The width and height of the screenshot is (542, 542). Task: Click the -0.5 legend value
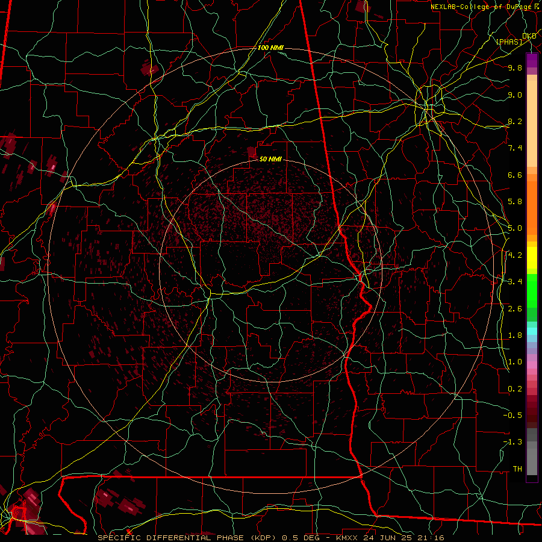pos(512,416)
